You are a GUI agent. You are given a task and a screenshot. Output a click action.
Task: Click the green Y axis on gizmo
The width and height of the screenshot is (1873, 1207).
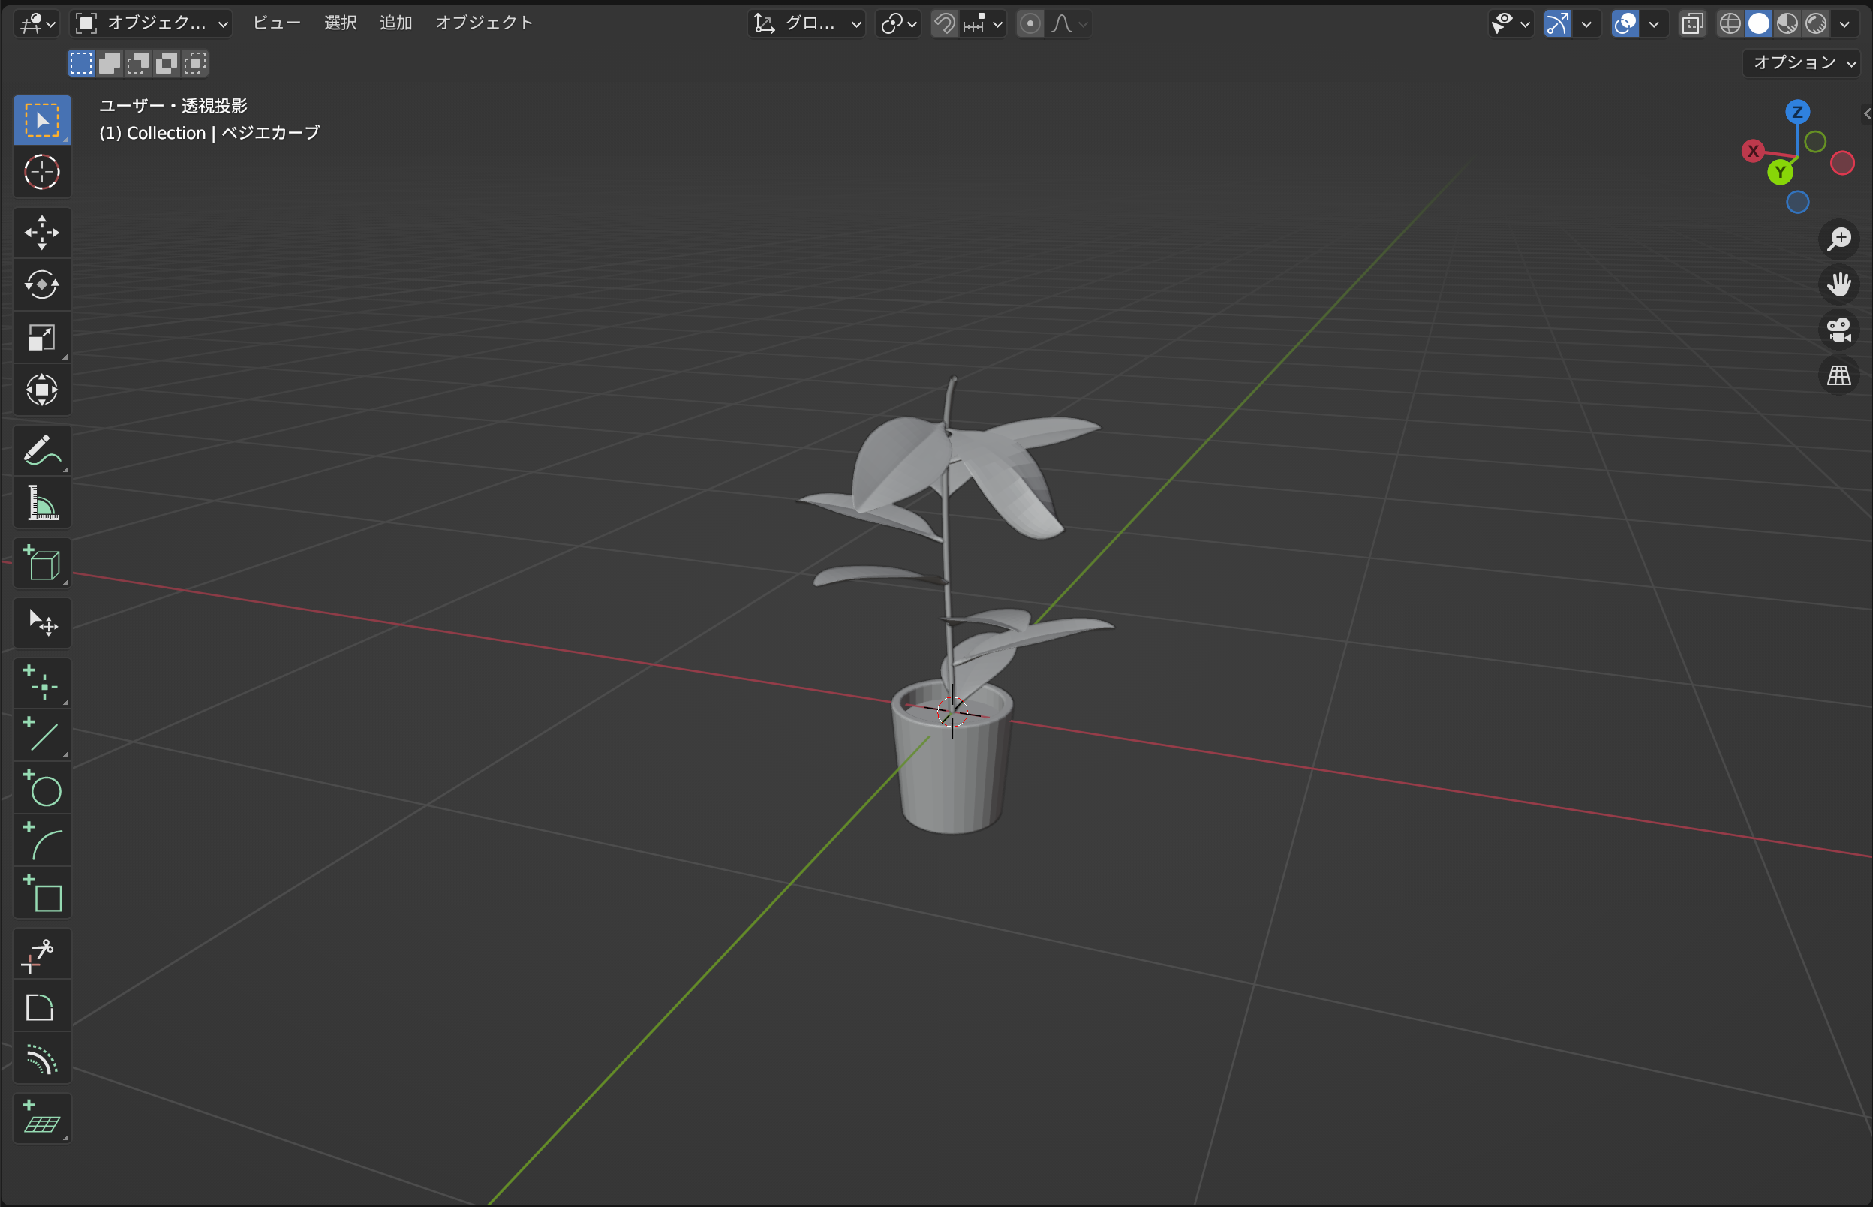click(x=1780, y=172)
